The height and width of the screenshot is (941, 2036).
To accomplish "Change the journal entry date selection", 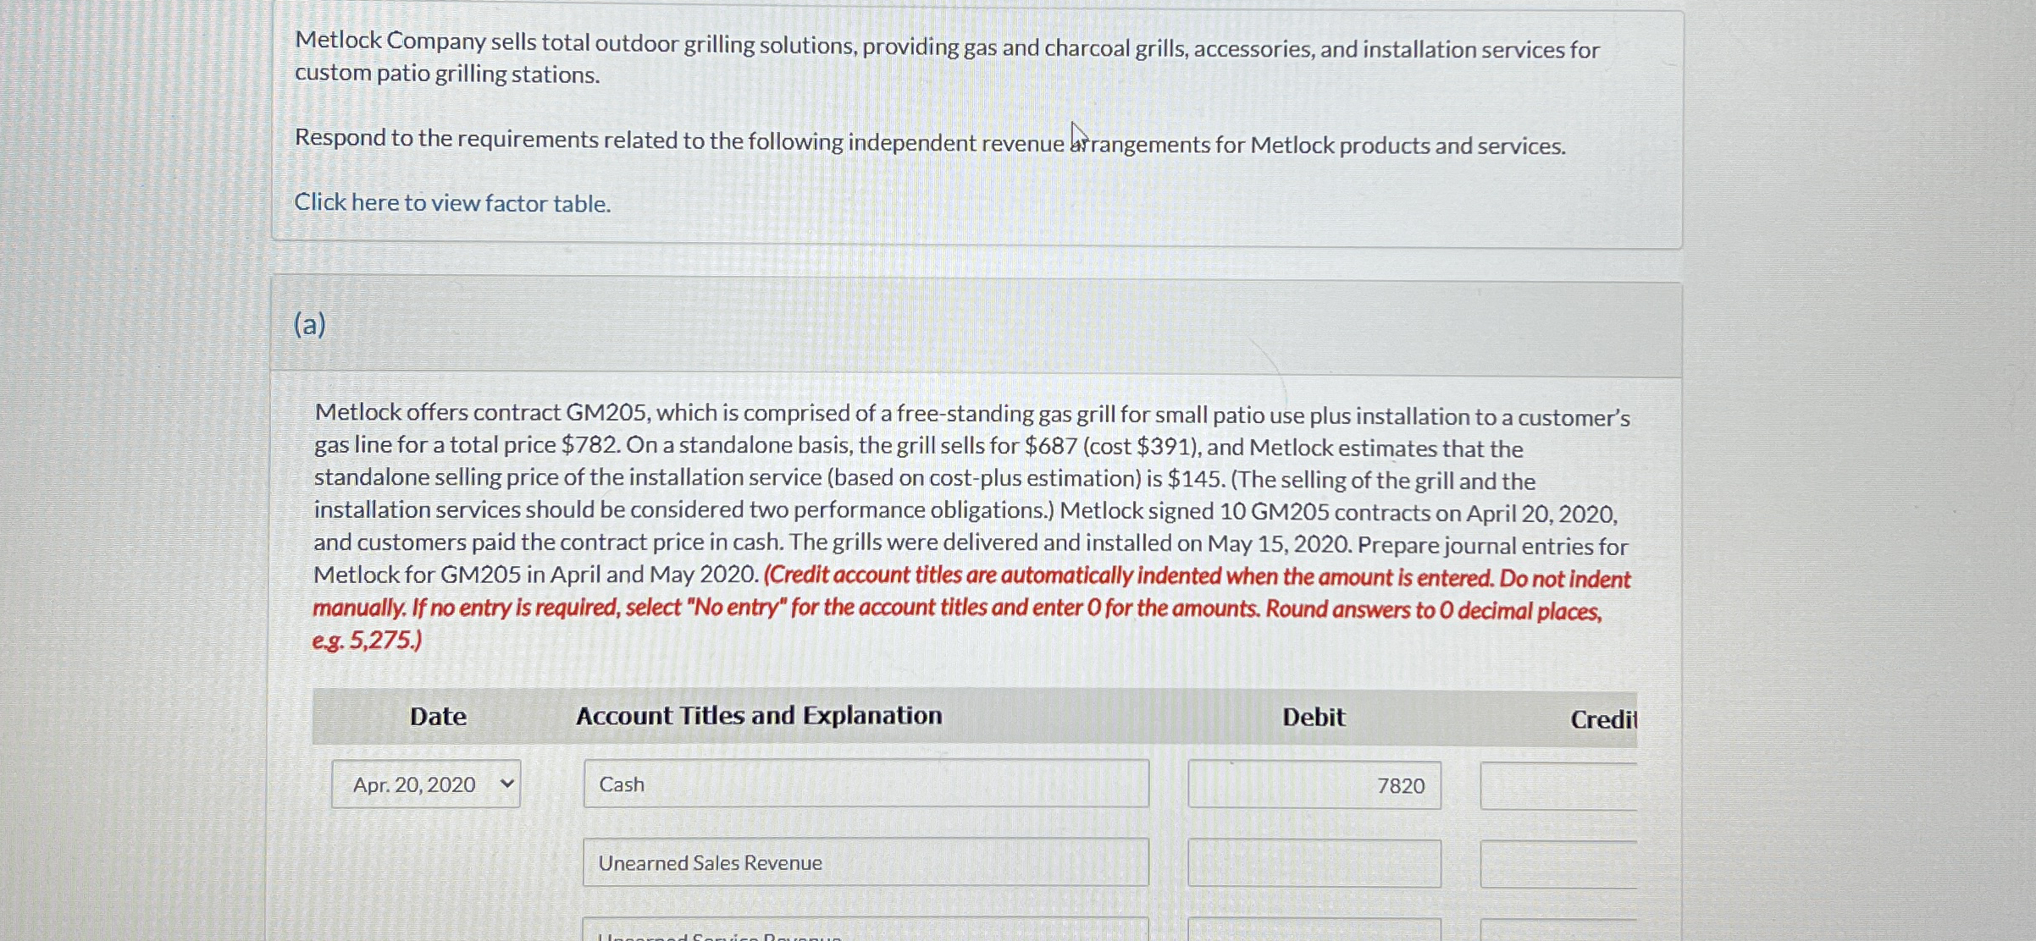I will click(x=425, y=784).
